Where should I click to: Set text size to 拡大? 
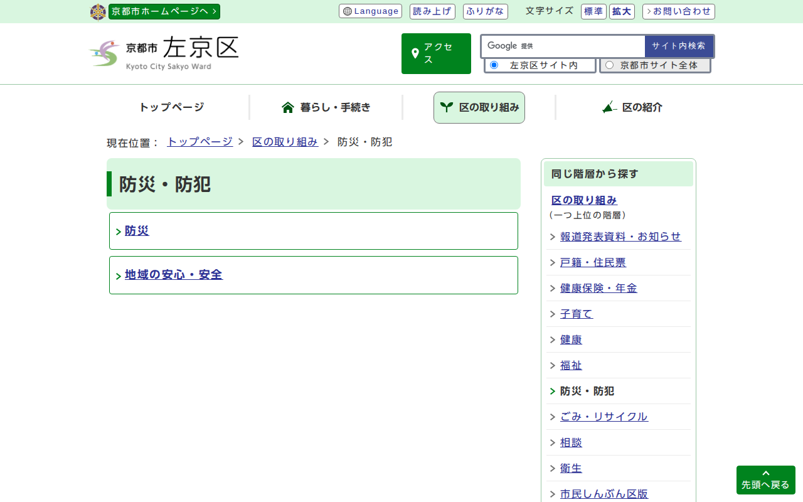click(622, 11)
